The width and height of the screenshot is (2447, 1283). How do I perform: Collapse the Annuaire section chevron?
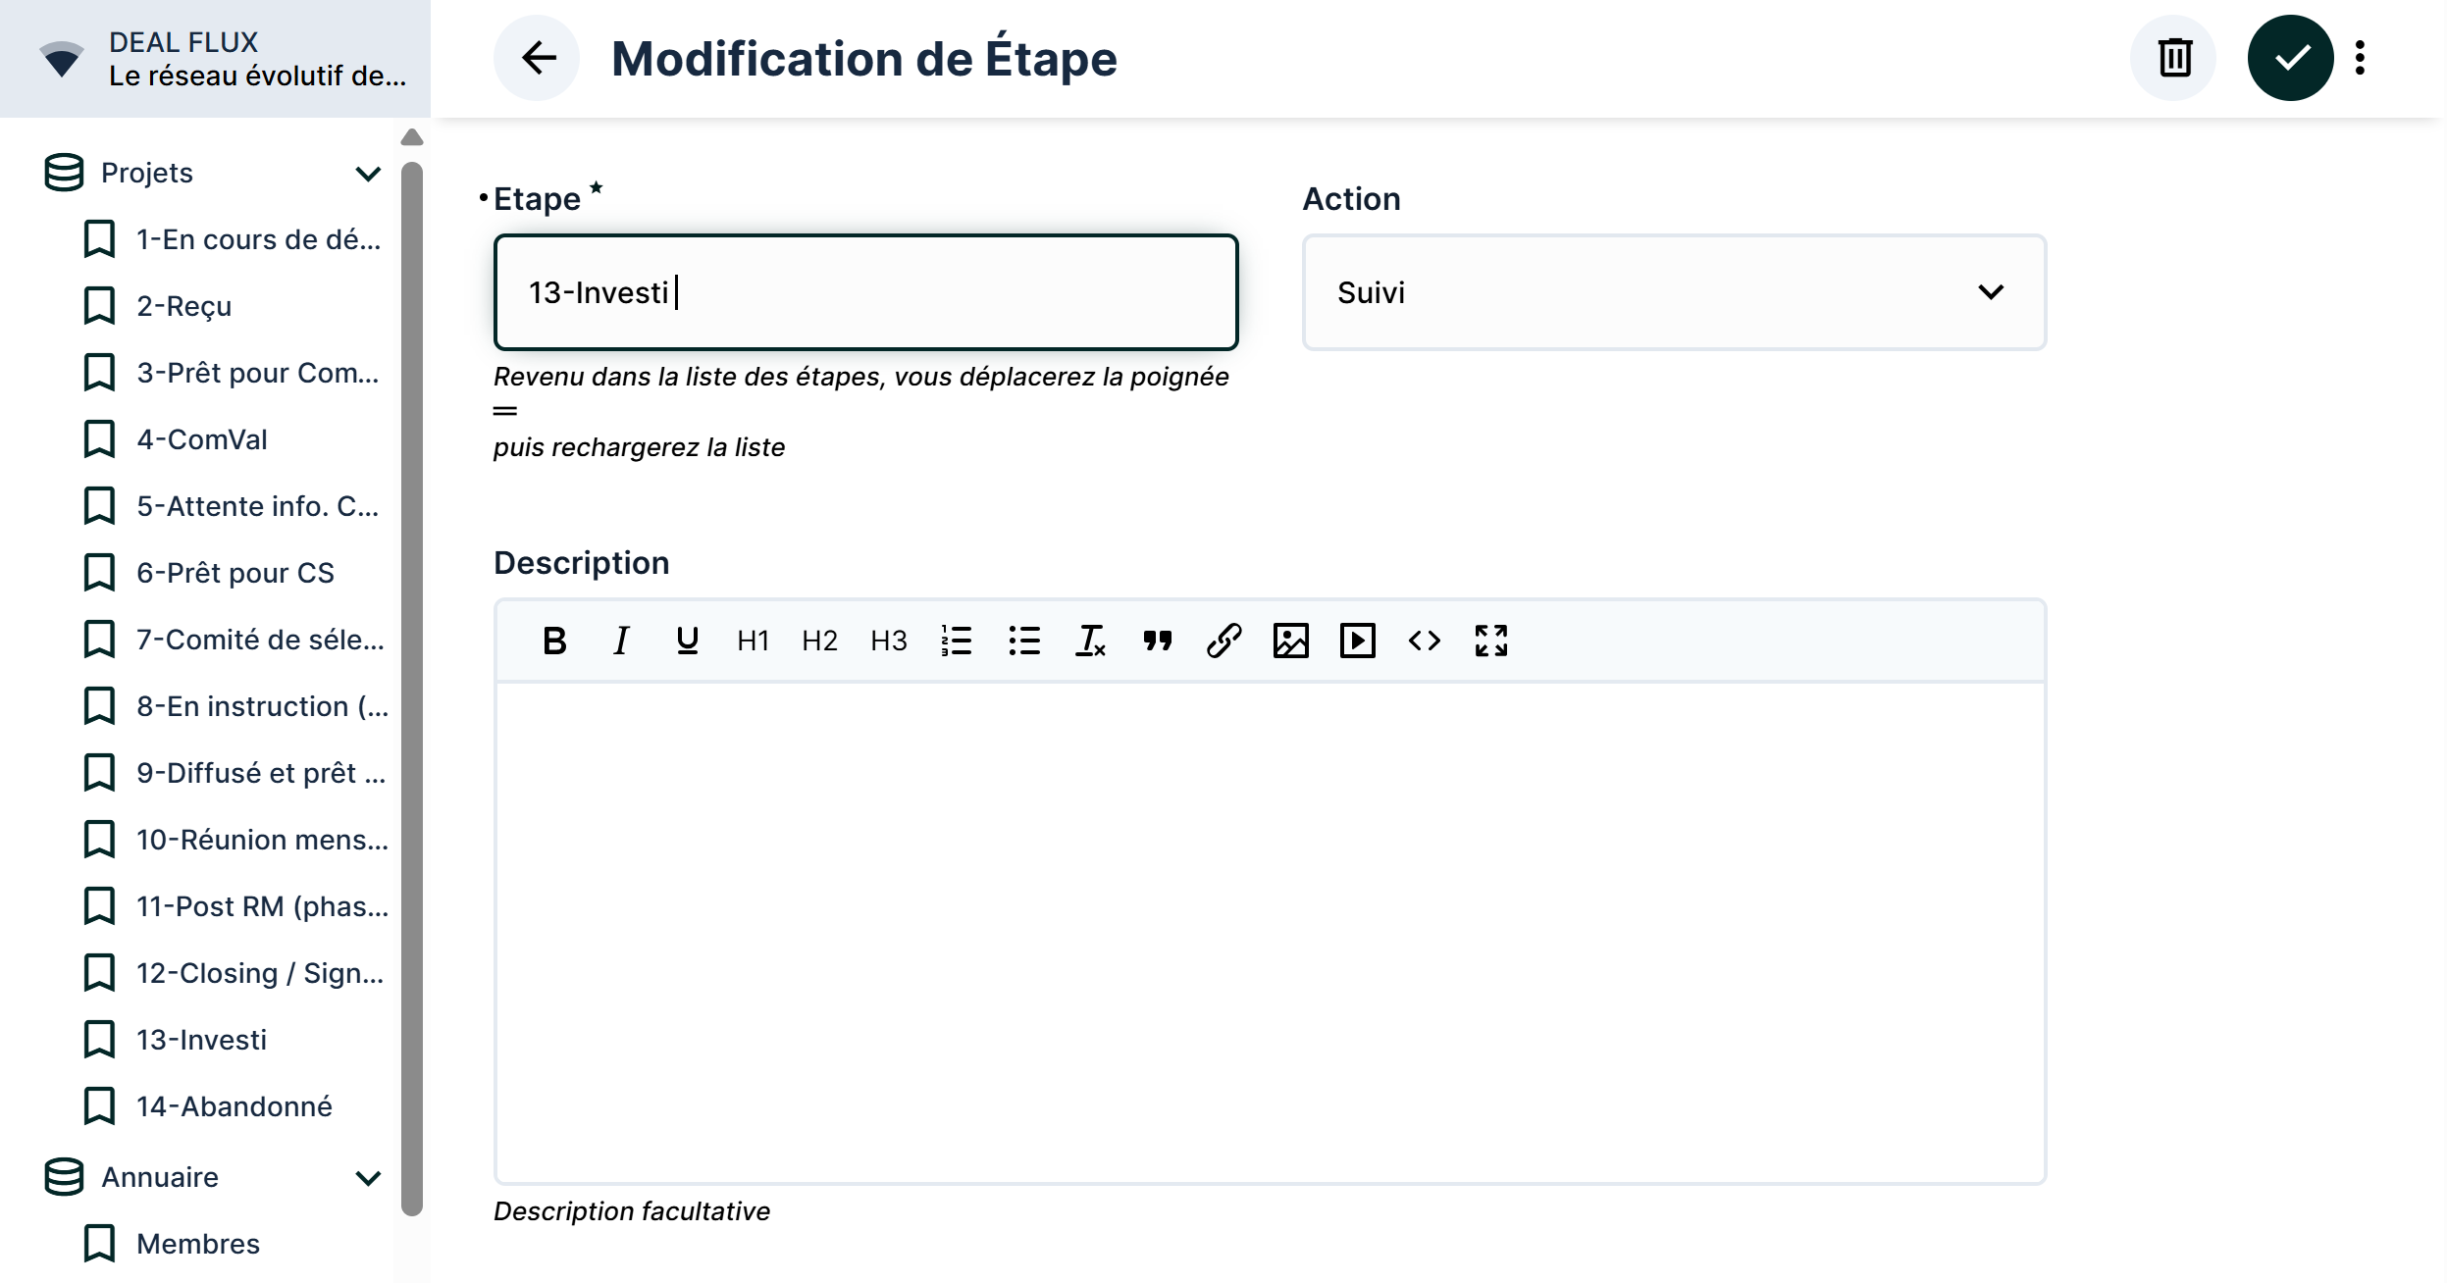click(368, 1178)
